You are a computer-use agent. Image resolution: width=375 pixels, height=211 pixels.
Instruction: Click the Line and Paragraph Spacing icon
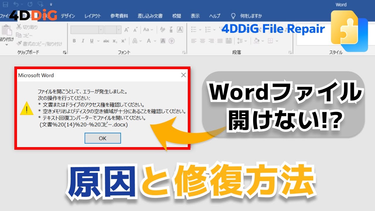(x=240, y=41)
